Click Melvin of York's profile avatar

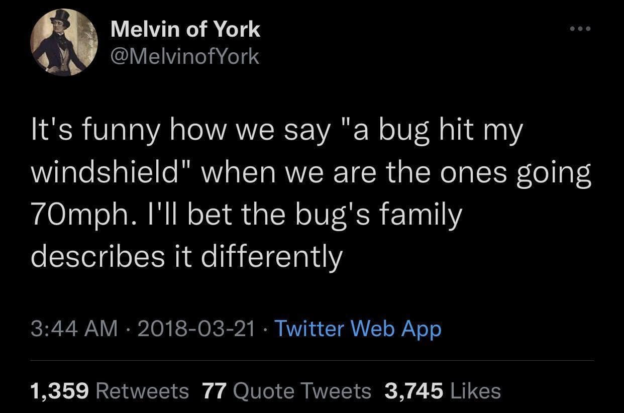(x=64, y=43)
